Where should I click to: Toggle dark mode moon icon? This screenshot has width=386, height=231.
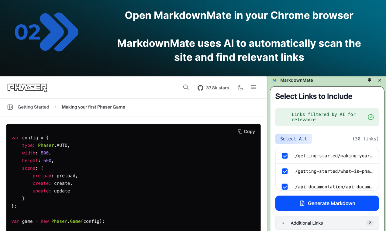[240, 88]
